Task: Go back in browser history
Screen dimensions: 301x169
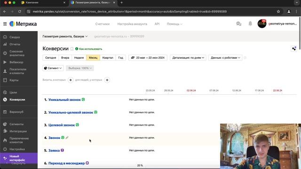Action: click(x=5, y=11)
